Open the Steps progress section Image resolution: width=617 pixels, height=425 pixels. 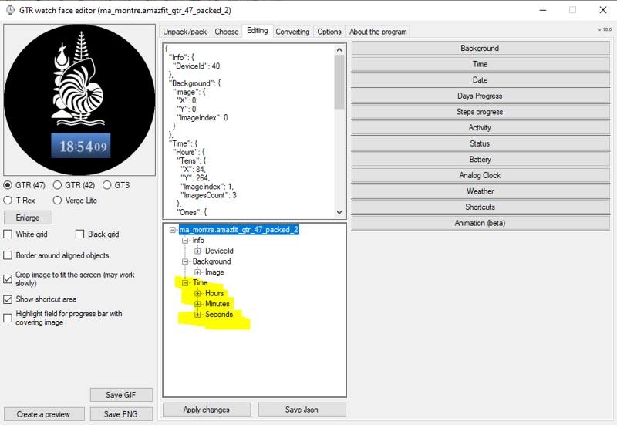(x=480, y=112)
